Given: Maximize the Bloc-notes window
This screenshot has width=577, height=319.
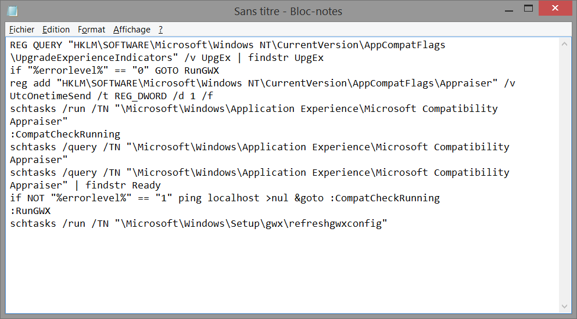Looking at the screenshot, I should (x=528, y=9).
